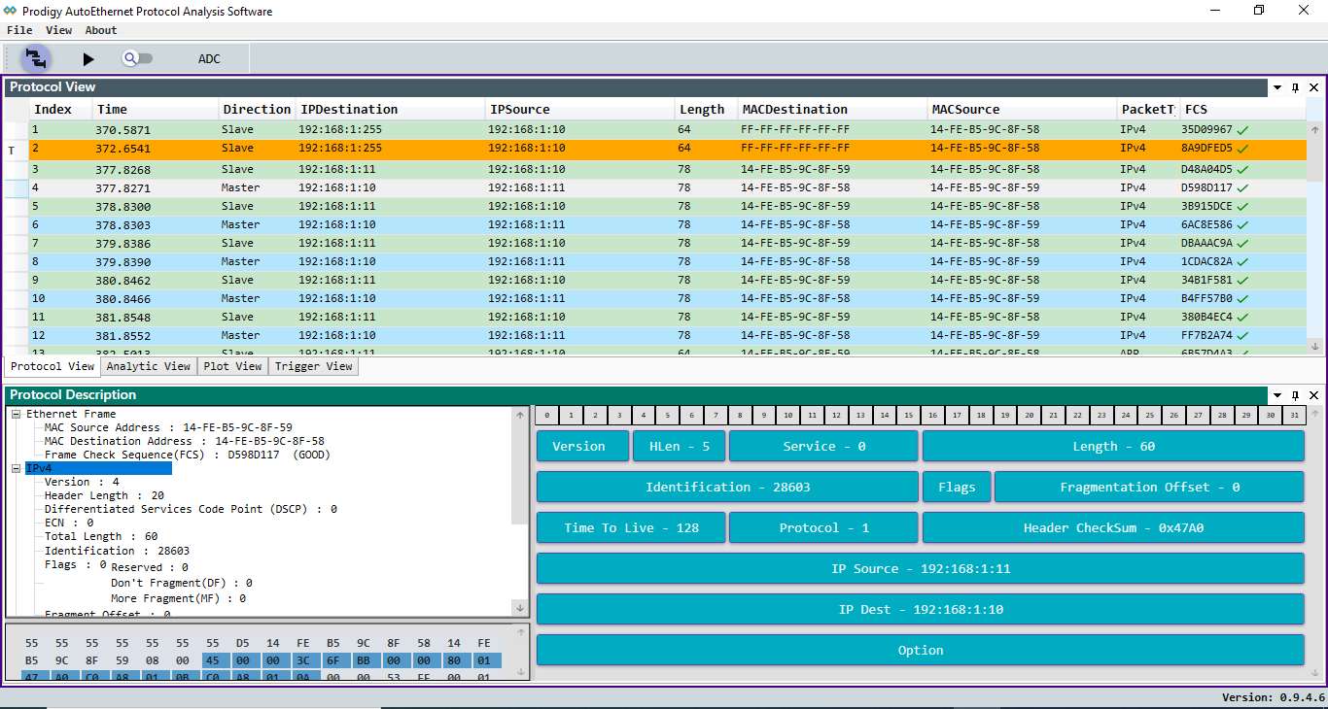Toggle the search switch in toolbar
This screenshot has width=1328, height=709.
click(137, 58)
